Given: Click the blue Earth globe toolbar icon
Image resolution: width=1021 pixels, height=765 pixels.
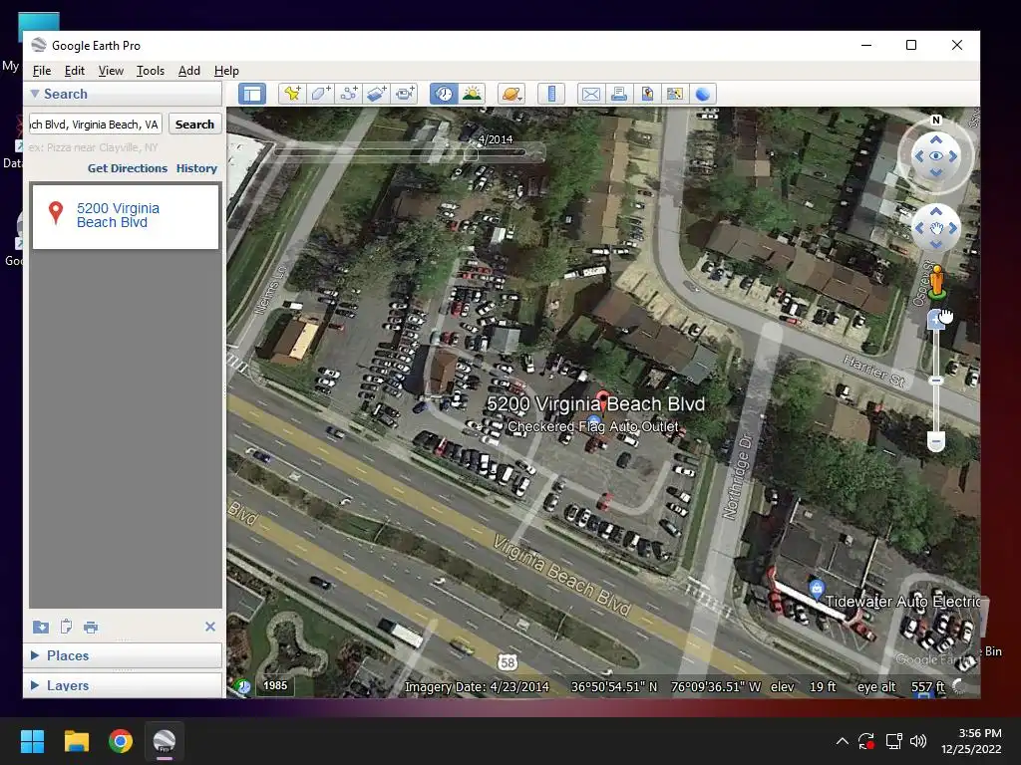Looking at the screenshot, I should click(703, 94).
